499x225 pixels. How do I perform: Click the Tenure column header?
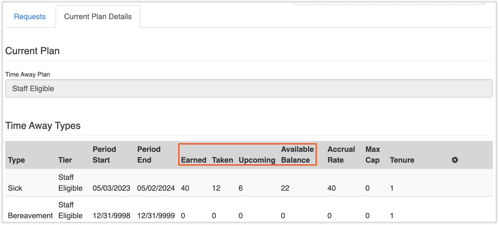coord(402,160)
